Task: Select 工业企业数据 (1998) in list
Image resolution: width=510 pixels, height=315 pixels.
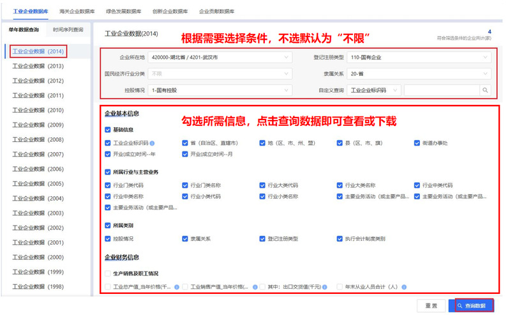Action: (38, 287)
